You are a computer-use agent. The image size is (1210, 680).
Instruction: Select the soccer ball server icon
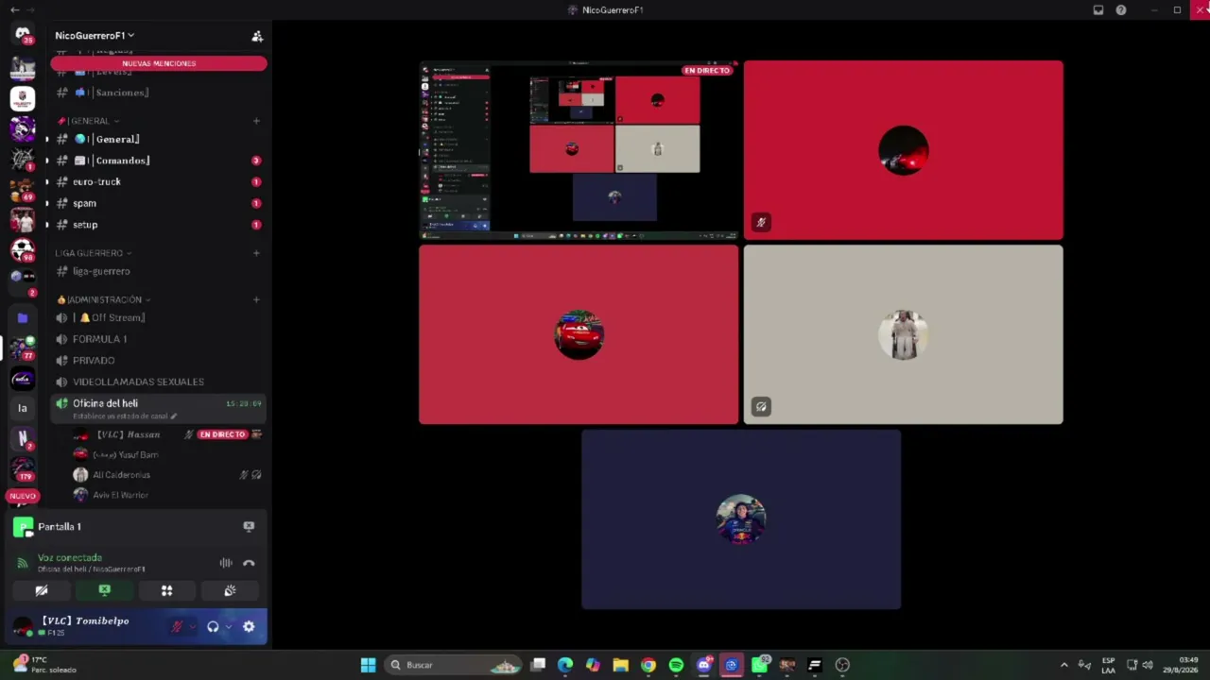point(23,250)
